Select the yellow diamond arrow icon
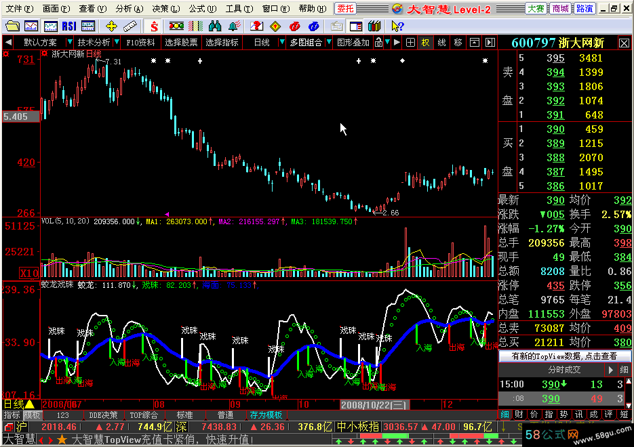634x447 pixels. pos(275,26)
